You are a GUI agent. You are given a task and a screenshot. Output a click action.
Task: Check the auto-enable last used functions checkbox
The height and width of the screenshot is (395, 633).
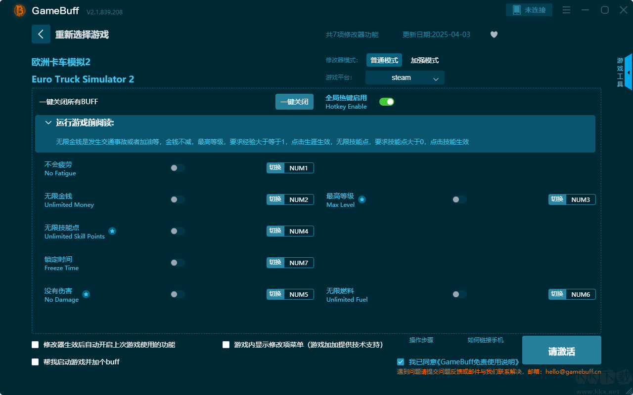[35, 345]
